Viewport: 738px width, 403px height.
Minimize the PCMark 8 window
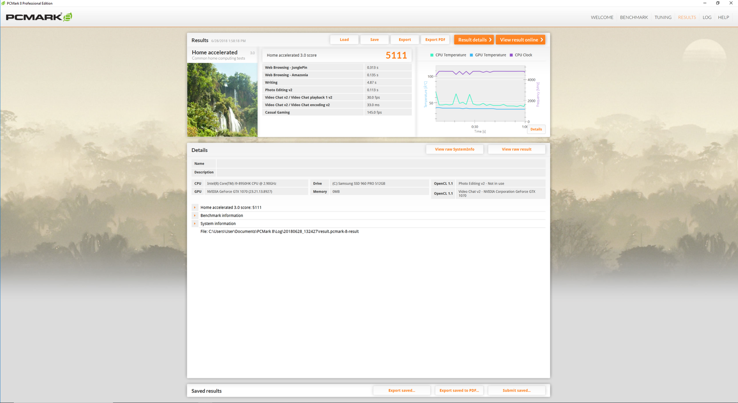click(705, 3)
